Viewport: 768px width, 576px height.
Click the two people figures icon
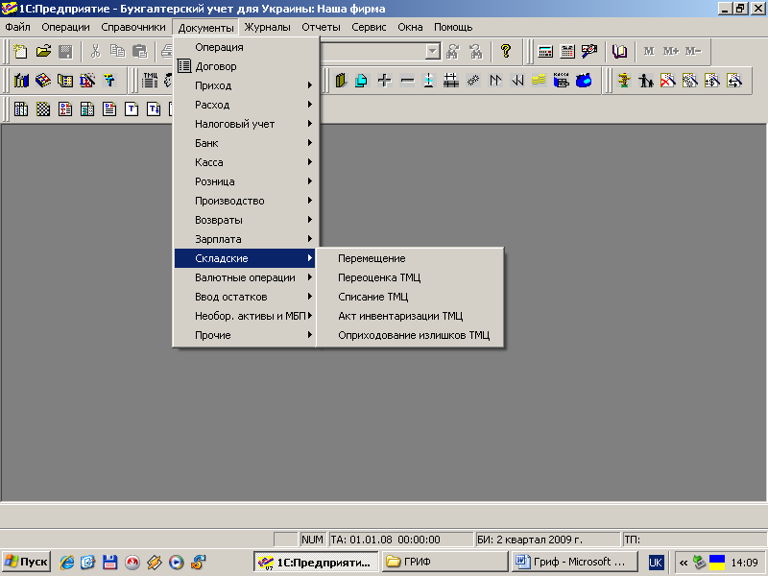(646, 81)
